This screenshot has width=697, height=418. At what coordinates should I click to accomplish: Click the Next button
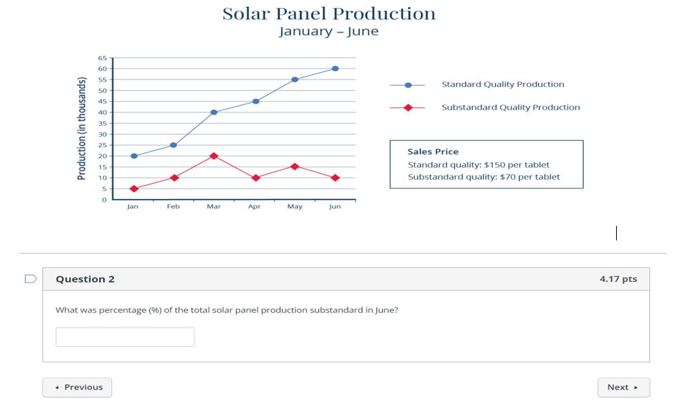point(623,387)
